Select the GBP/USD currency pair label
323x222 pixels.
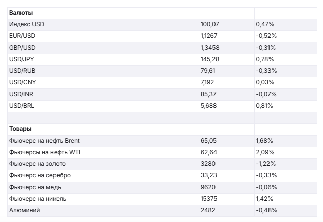pos(22,48)
